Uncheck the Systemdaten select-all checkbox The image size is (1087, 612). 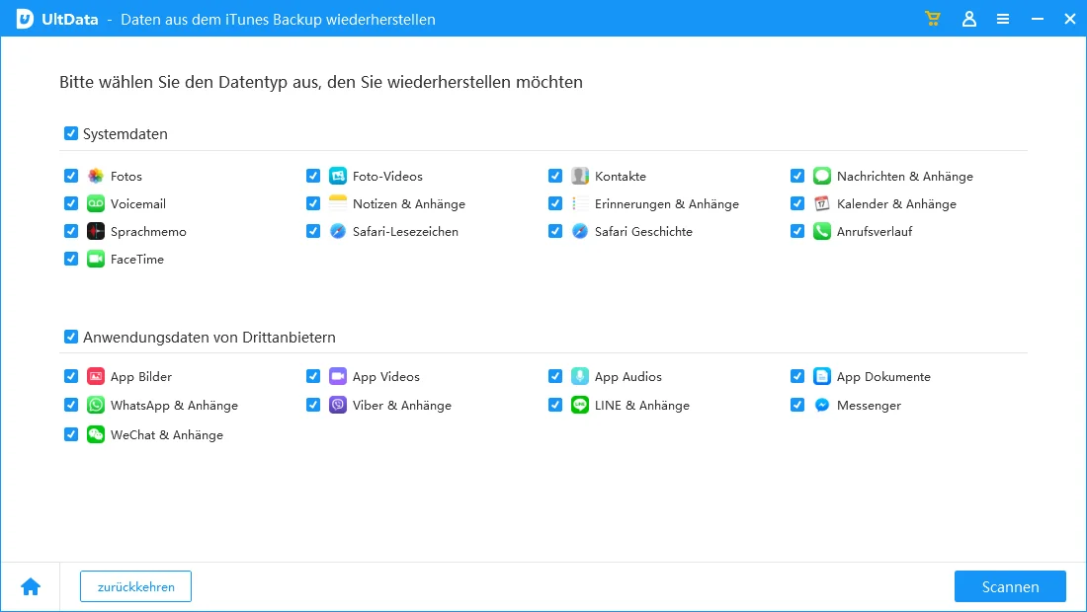71,133
